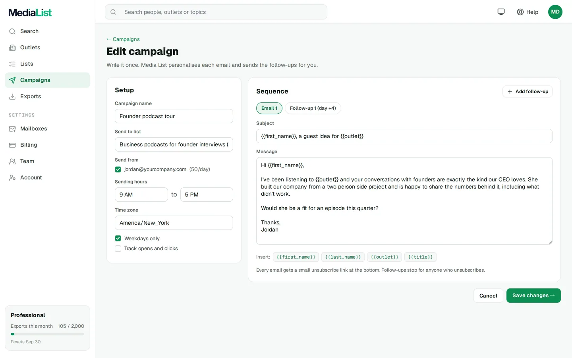Uncheck the jordan@yourcompany.com sender checkbox

(118, 169)
